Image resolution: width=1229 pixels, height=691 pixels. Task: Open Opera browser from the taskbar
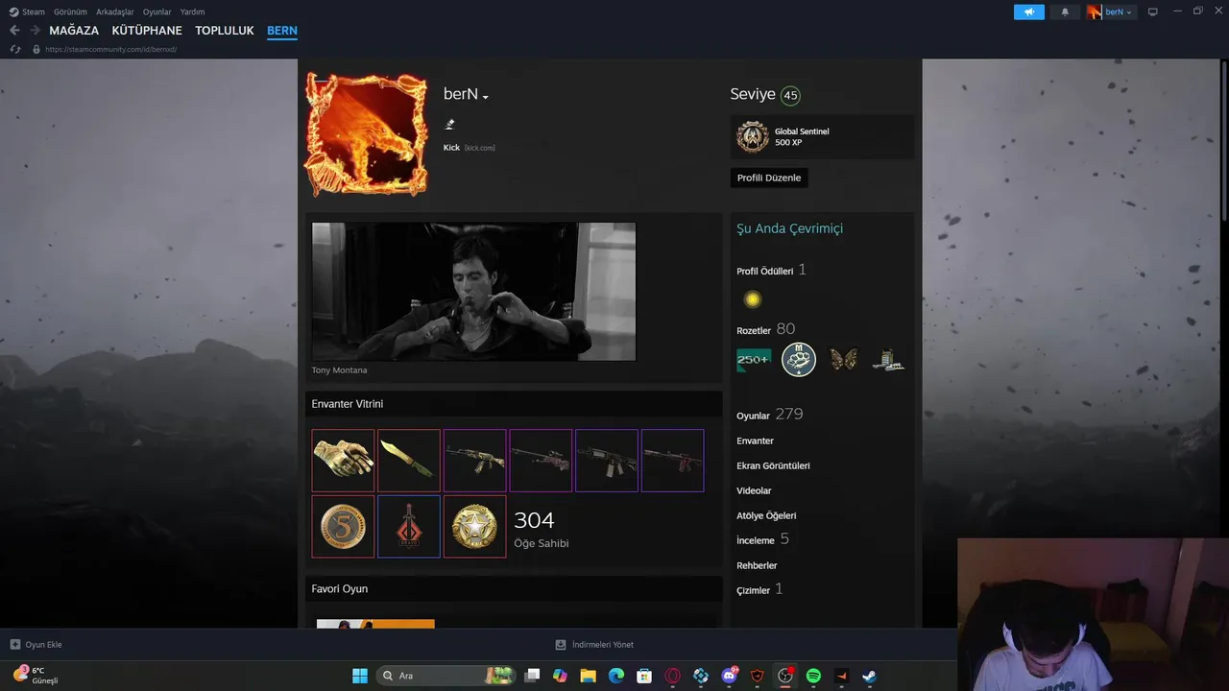(672, 676)
